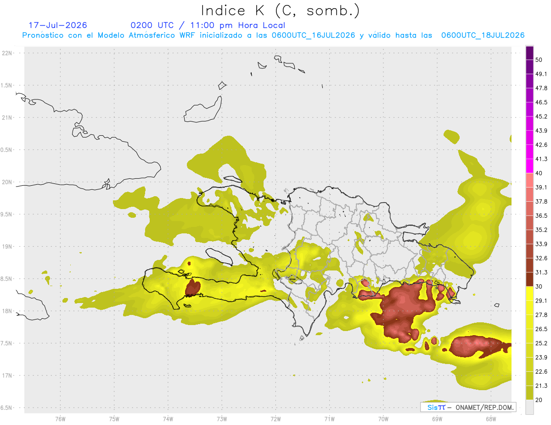Select colorbar swatch between 25.2 and 26.5
Viewport: 551px width, 425px height.
coord(529,336)
